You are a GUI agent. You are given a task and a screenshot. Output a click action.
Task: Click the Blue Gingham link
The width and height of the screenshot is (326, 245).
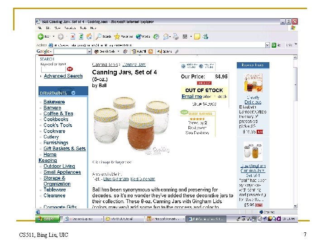click(x=116, y=179)
